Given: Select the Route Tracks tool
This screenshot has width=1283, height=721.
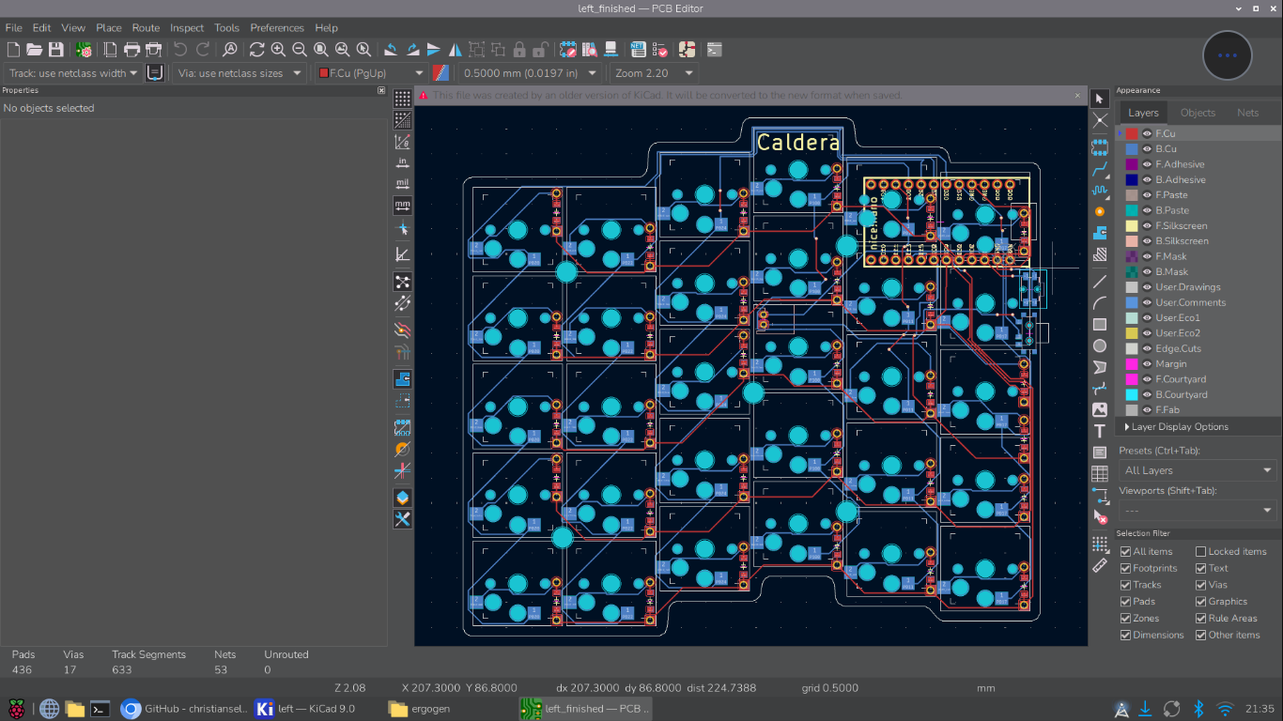Looking at the screenshot, I should tap(1100, 170).
